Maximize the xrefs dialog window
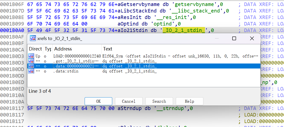Screen dimensions: 284x127 pos(234,38)
